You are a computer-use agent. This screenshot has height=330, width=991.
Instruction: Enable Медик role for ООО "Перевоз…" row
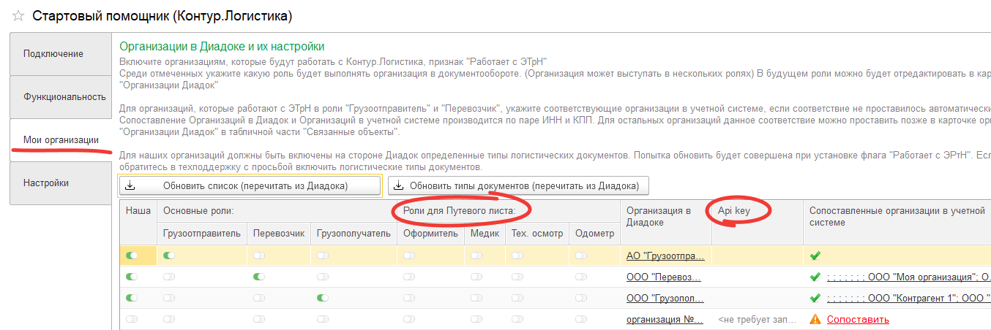477,277
